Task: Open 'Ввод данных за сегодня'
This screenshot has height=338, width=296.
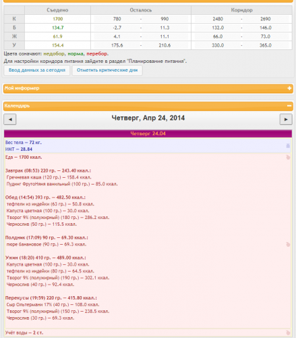Action: [x=37, y=70]
